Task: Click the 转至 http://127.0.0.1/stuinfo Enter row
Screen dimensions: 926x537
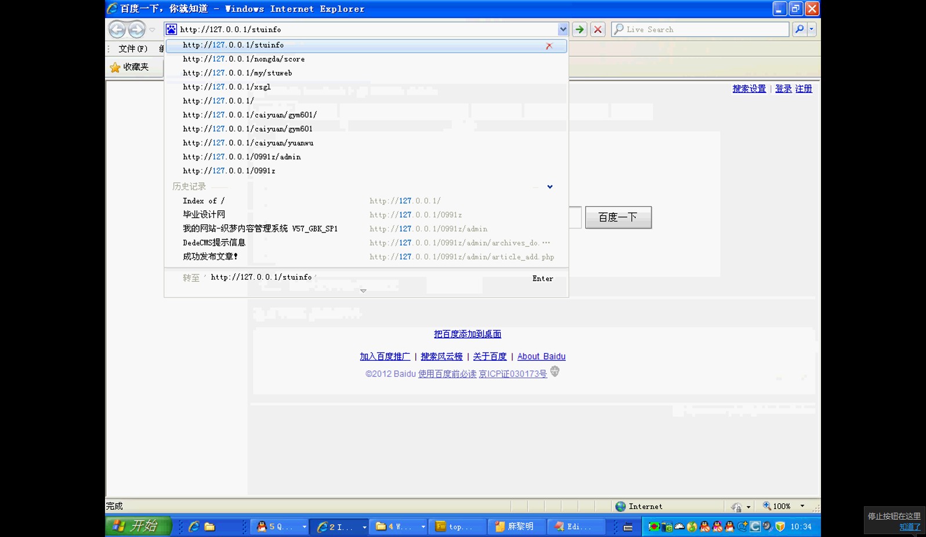Action: click(366, 278)
